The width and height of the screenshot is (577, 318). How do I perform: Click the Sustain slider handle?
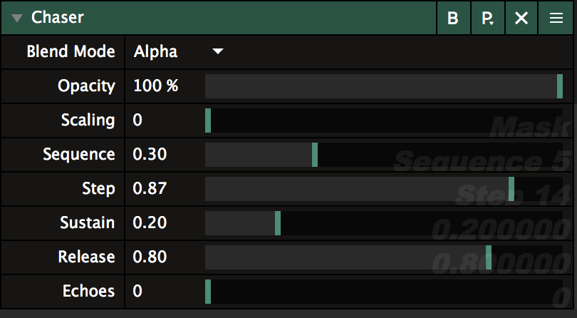(278, 223)
